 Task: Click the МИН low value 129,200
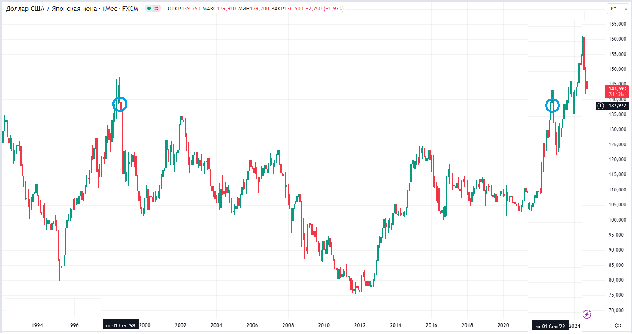[x=260, y=9]
